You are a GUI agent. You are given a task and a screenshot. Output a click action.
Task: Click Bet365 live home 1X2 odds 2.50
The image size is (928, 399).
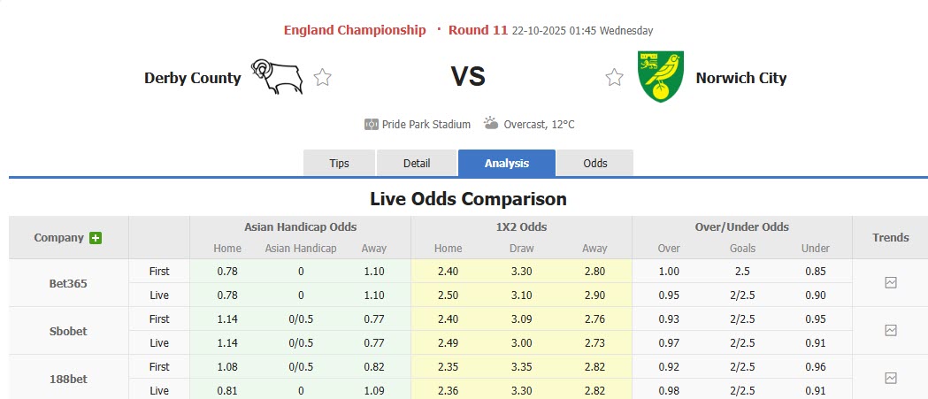[448, 295]
